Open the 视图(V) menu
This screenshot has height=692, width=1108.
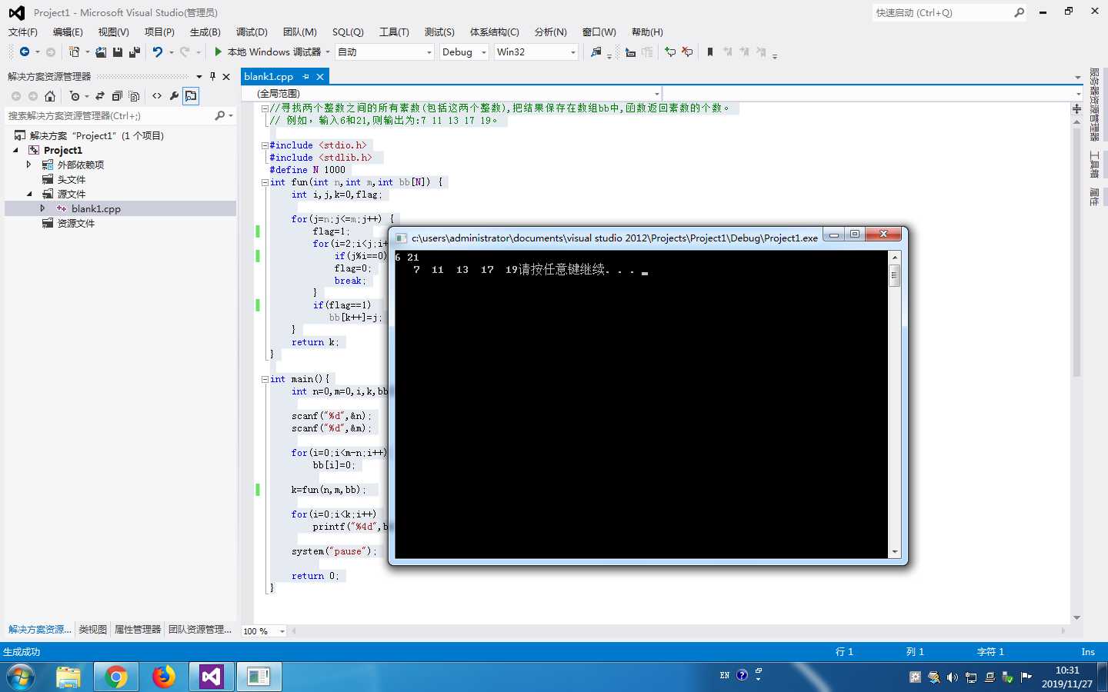pyautogui.click(x=113, y=32)
